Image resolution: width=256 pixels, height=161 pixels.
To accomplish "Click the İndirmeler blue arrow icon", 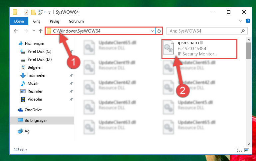I will pos(23,75).
